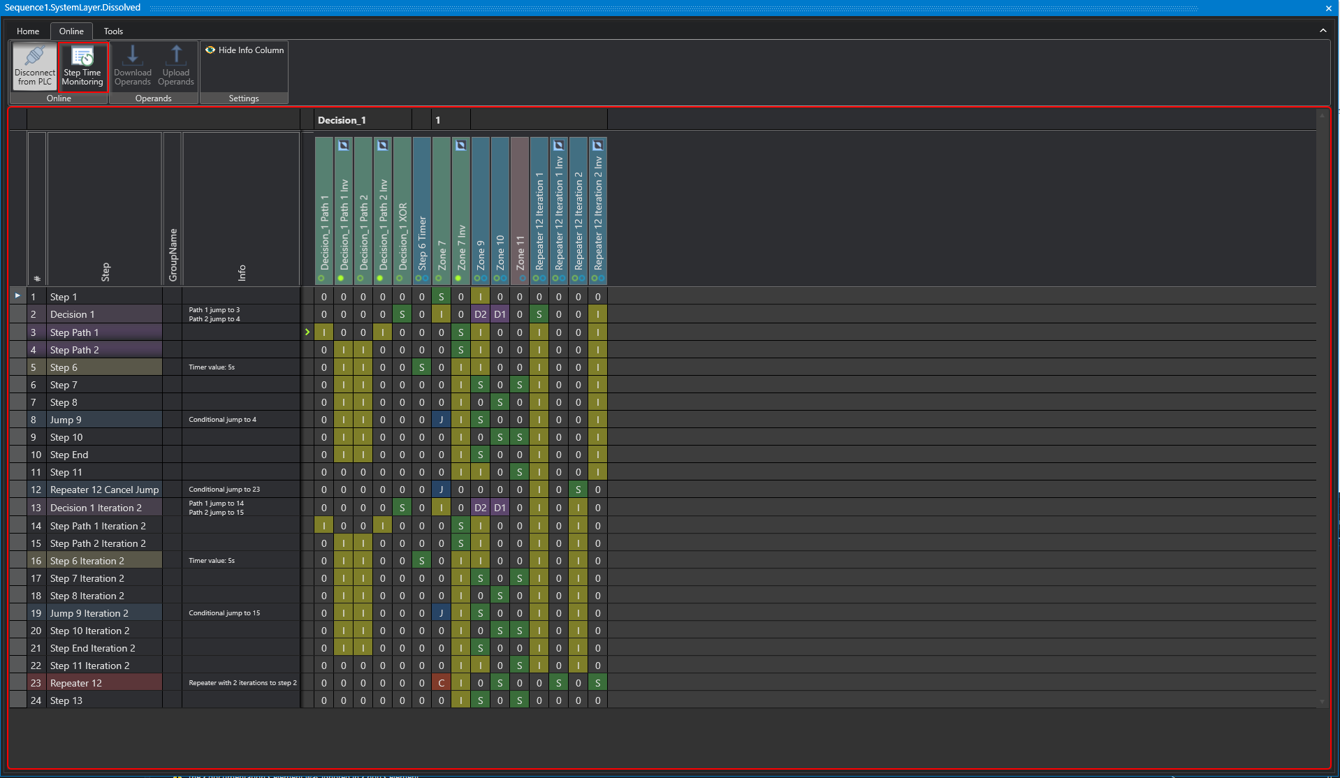Click invert icon on Repeater 12 Iteration 1 Inv column
This screenshot has width=1340, height=778.
(x=559, y=145)
